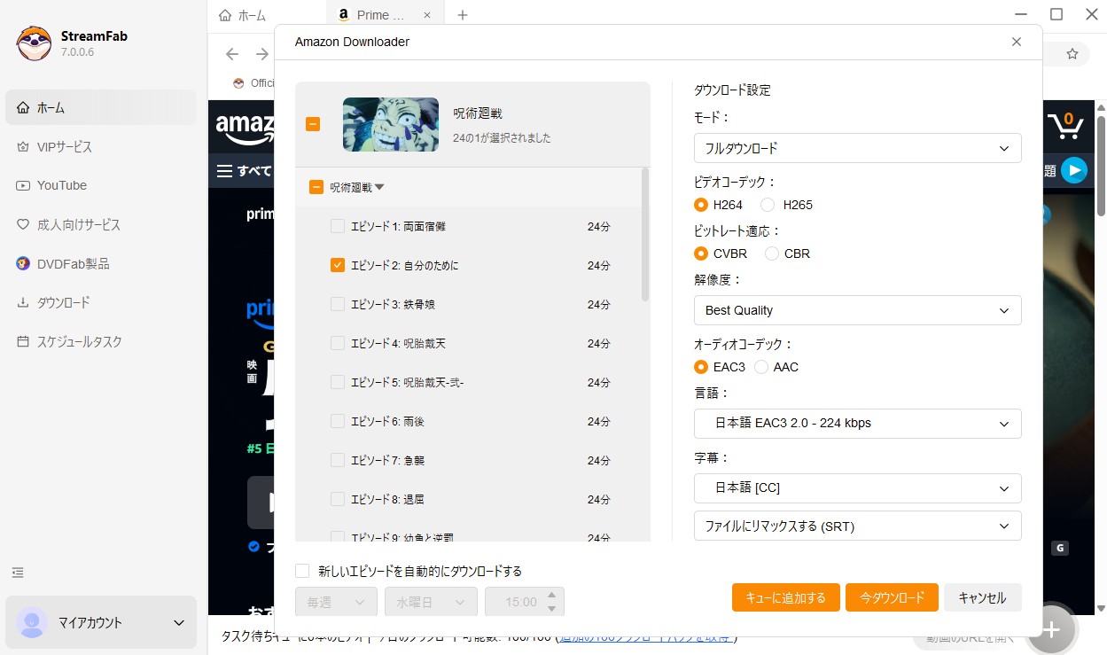1107x655 pixels.
Task: Click the StreamFab sloth logo icon
Action: [x=34, y=43]
